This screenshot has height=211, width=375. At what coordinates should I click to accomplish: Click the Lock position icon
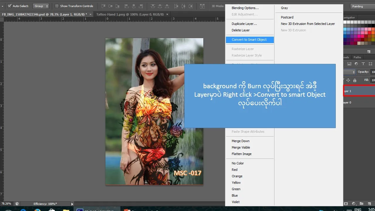[x=348, y=80]
